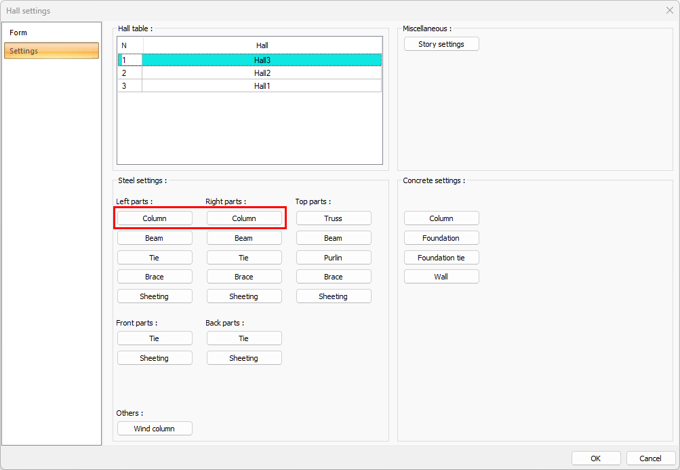Select Hall2 row in Hall table
Image resolution: width=680 pixels, height=470 pixels.
[262, 73]
